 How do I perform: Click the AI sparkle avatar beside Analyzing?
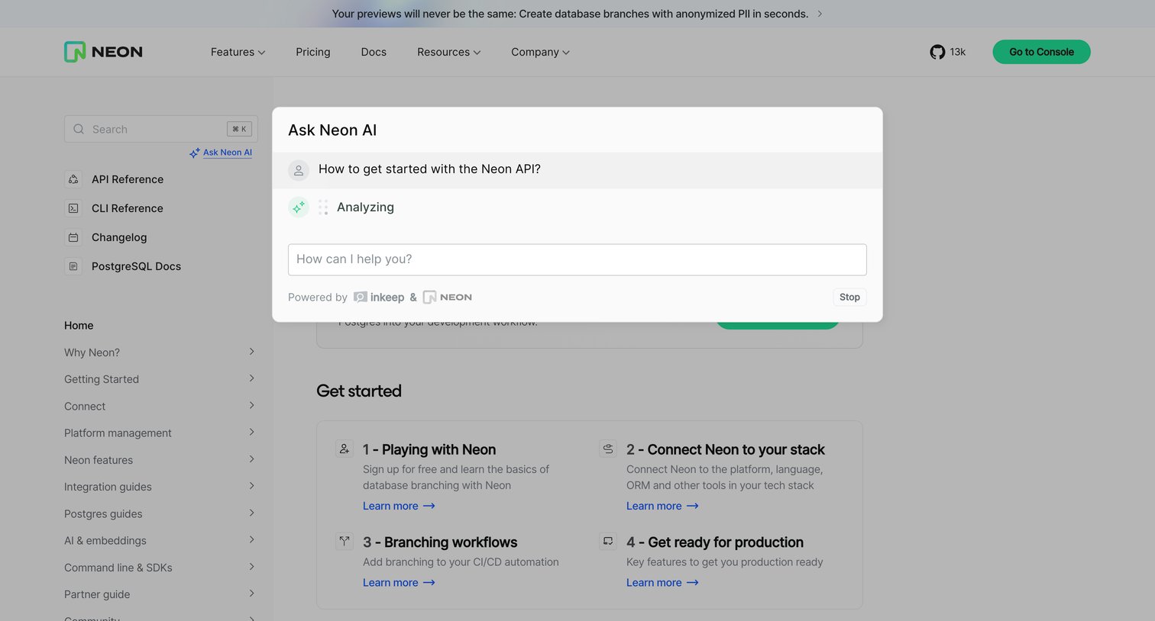299,207
